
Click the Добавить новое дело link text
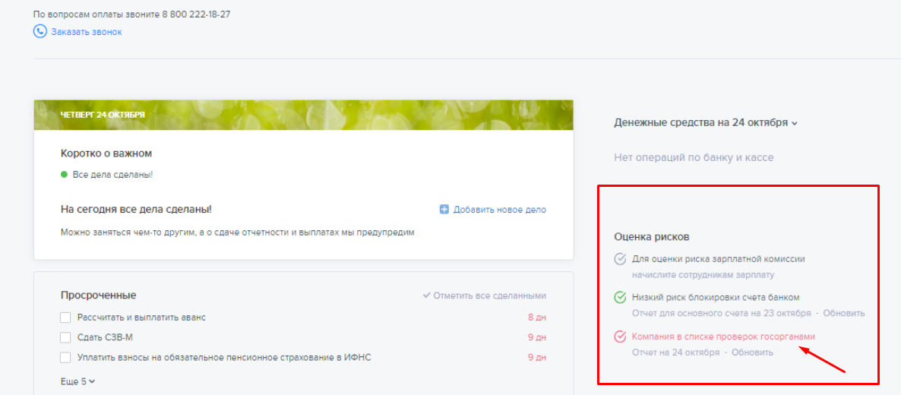(x=499, y=210)
